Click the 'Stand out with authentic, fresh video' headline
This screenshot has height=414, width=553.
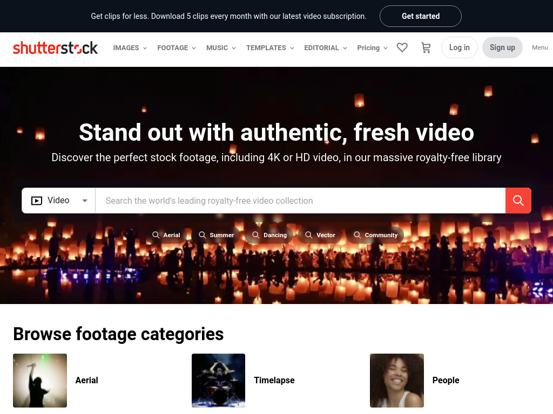pos(276,133)
